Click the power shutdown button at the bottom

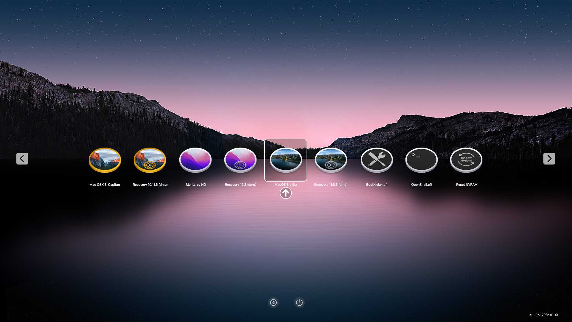pos(299,303)
